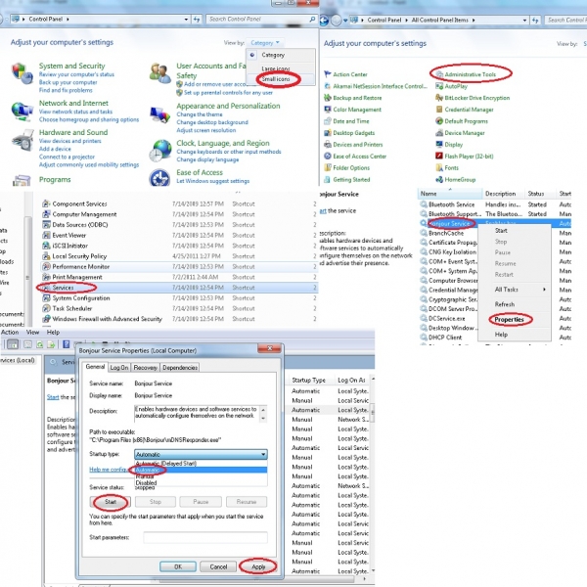Open the Back up your computer link

[68, 82]
